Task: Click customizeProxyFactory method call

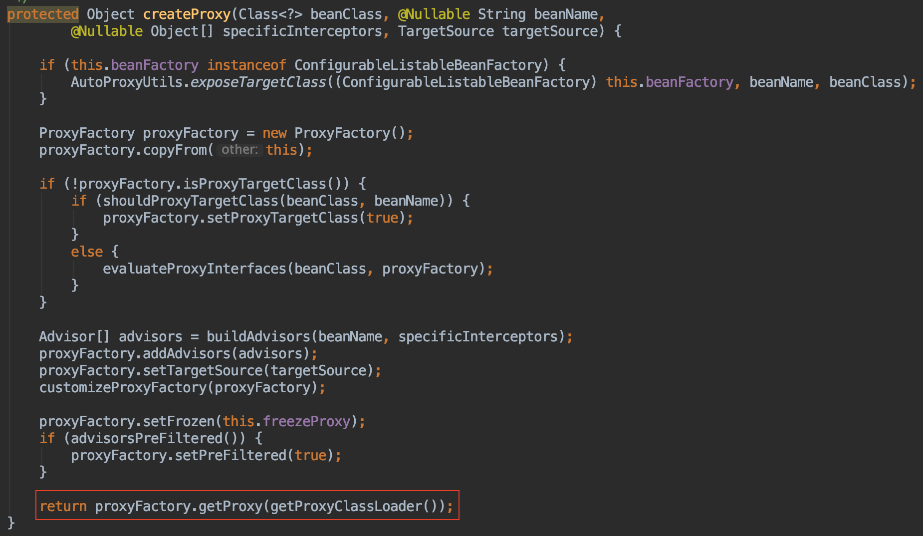Action: [x=123, y=388]
